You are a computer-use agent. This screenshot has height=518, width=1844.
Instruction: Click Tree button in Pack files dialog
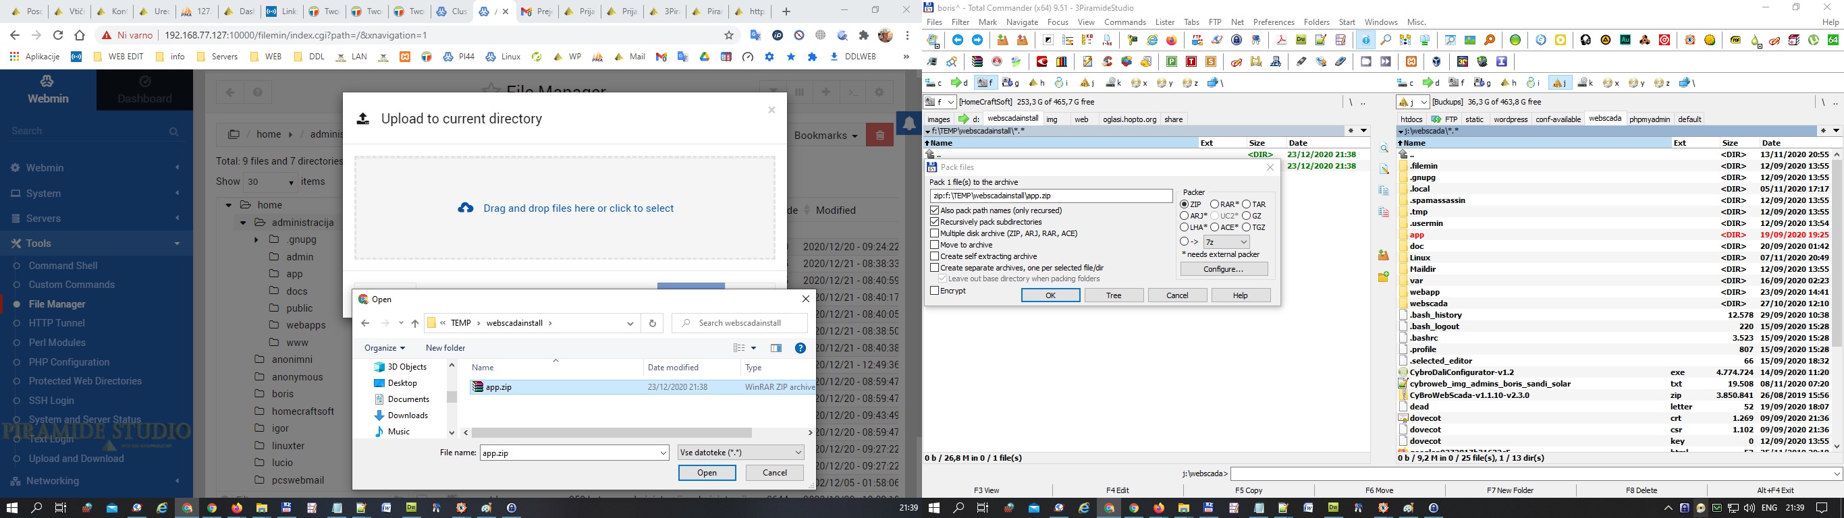(1114, 295)
